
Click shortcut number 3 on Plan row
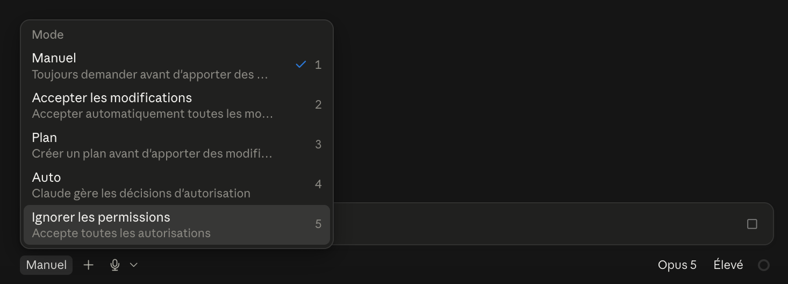point(318,145)
